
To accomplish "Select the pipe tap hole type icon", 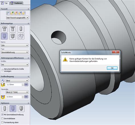I will pyautogui.click(x=13, y=36).
